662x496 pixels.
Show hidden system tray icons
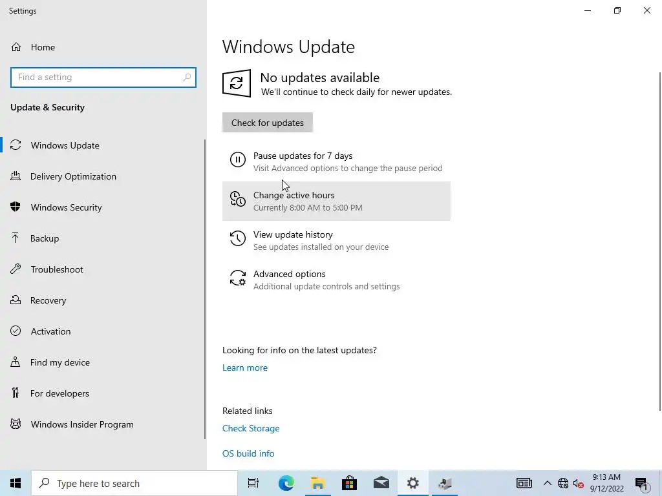[x=547, y=483]
